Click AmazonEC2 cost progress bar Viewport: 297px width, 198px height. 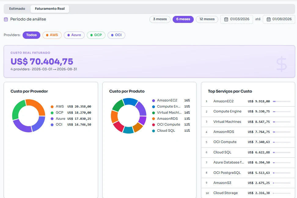click(x=282, y=101)
